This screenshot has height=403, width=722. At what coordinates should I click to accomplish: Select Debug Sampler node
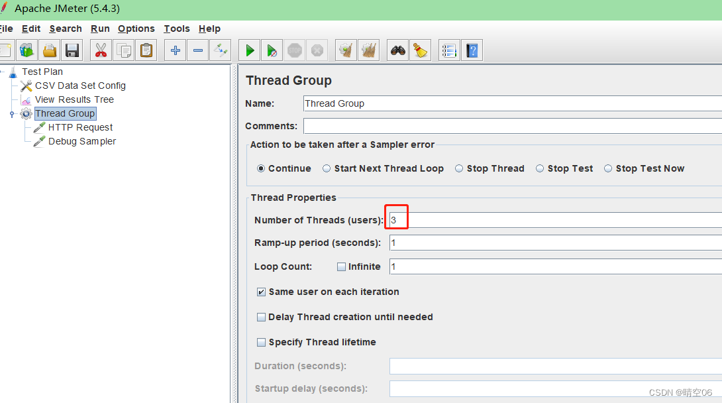click(82, 141)
